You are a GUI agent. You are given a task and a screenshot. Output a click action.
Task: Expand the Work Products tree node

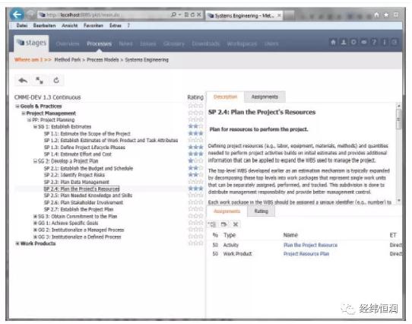(x=17, y=243)
